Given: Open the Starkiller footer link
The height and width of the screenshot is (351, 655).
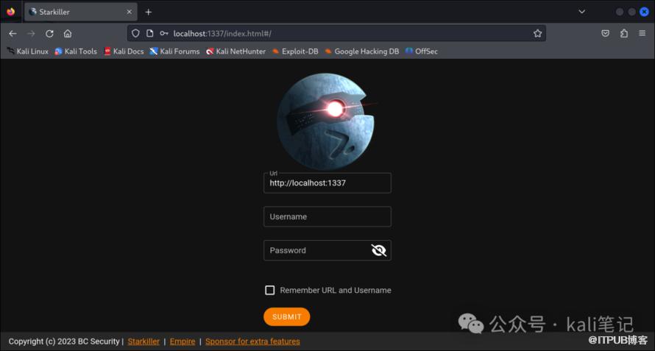Looking at the screenshot, I should coord(144,341).
